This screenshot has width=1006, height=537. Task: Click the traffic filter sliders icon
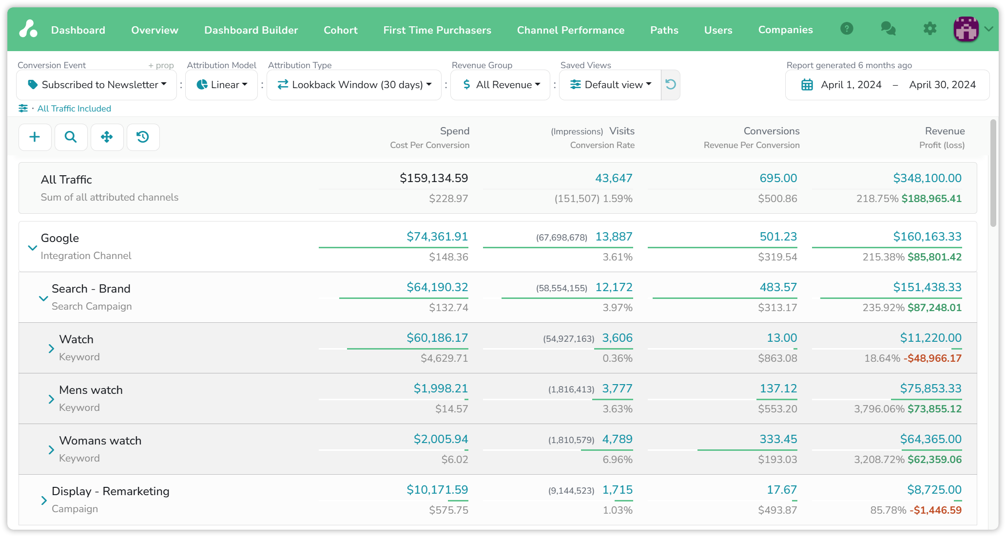coord(23,109)
